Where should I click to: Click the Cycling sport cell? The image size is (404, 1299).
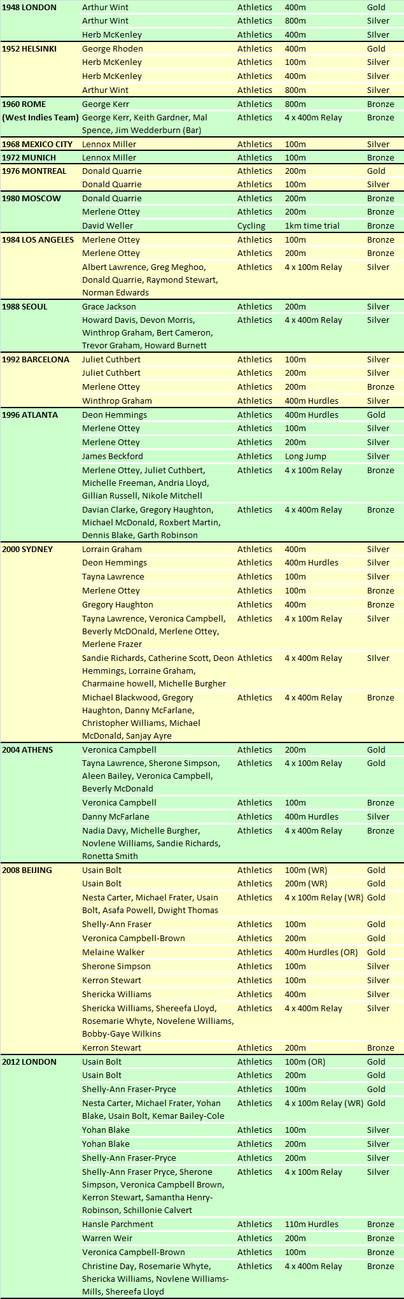click(251, 226)
